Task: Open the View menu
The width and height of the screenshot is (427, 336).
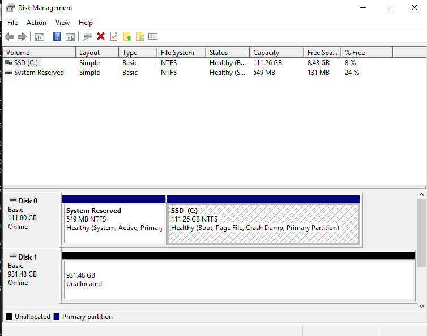Action: (x=62, y=23)
